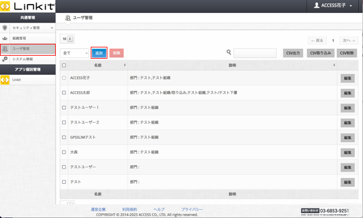363x218 pixels.
Task: Click the CSV出力 button
Action: click(x=293, y=53)
